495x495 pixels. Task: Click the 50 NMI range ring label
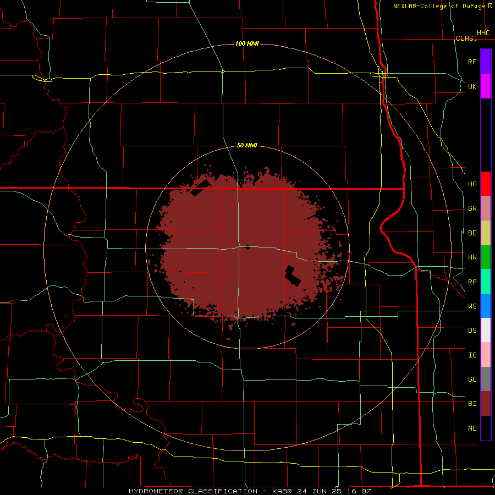(x=247, y=145)
